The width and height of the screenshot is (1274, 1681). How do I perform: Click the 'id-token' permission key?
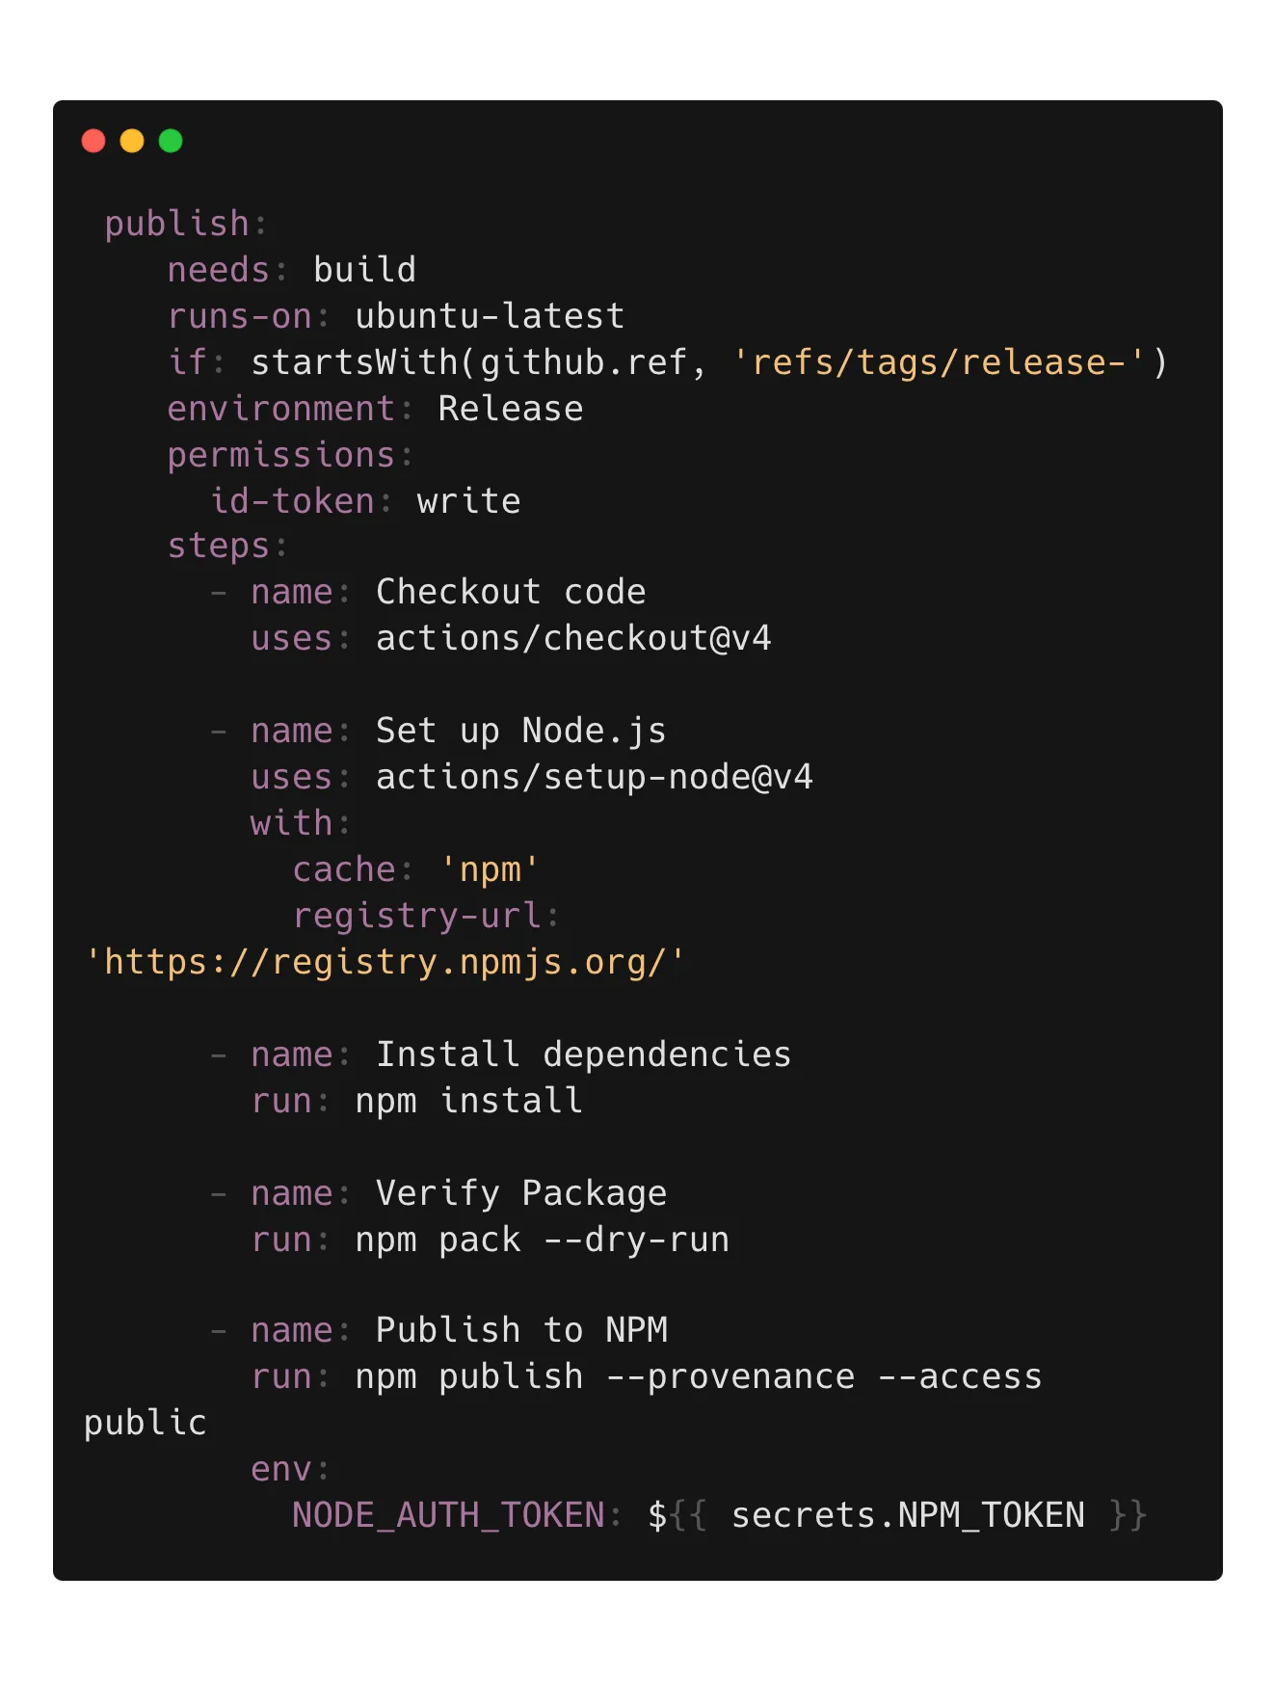pos(293,501)
